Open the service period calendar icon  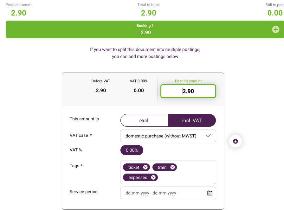point(210,193)
